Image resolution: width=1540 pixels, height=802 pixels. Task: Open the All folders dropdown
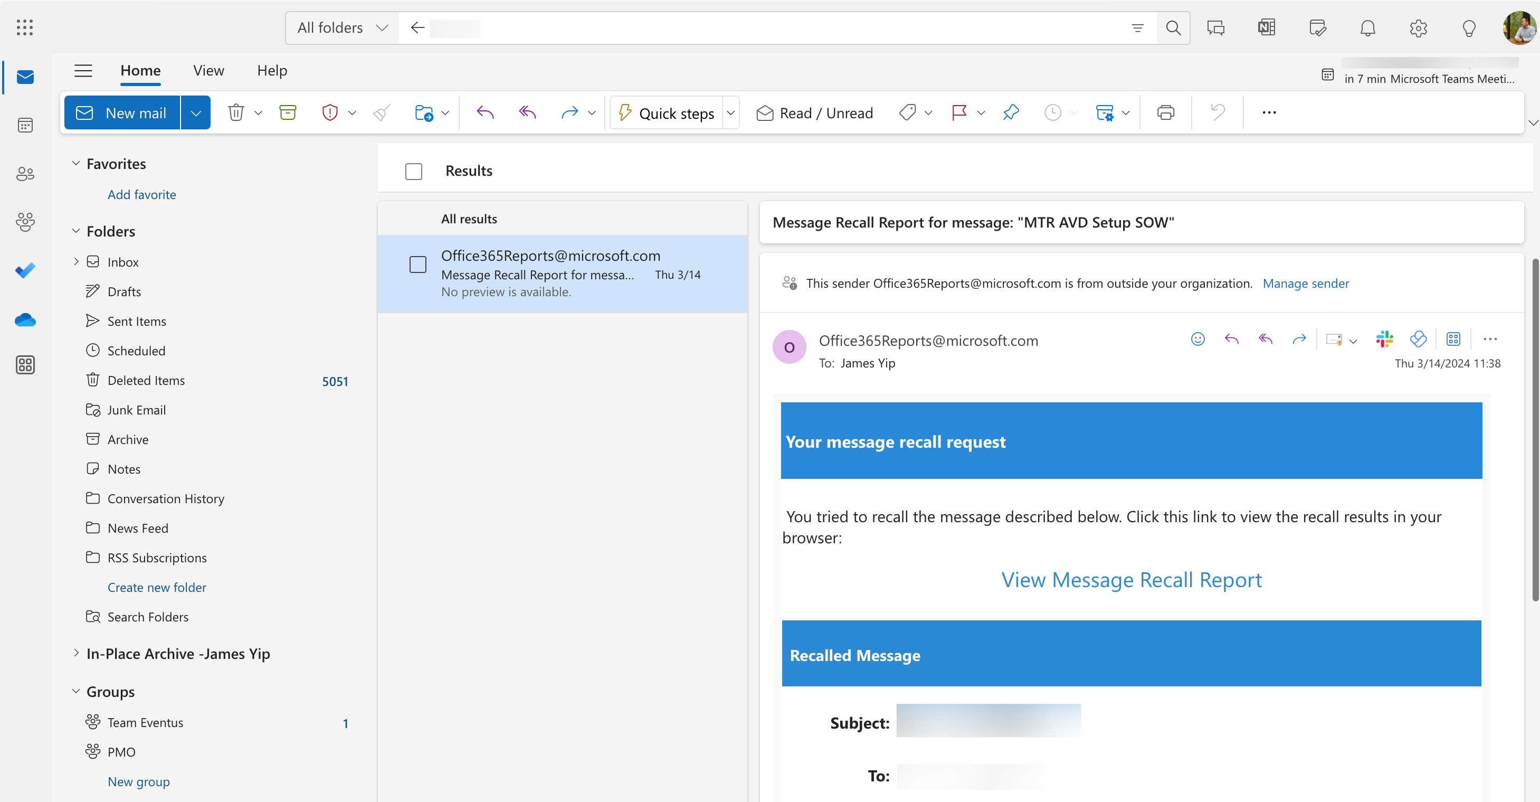341,27
